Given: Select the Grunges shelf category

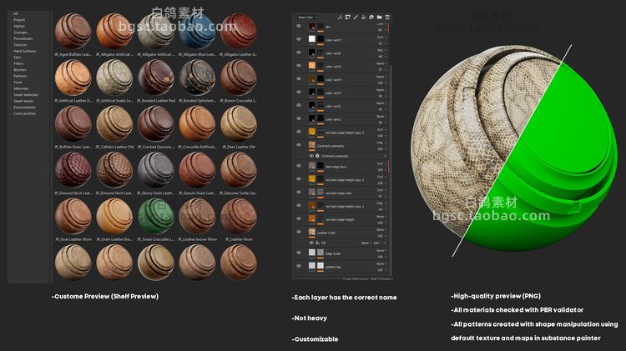Looking at the screenshot, I should coord(21,33).
